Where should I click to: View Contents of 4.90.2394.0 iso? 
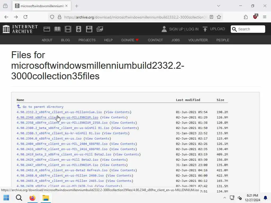click(x=97, y=139)
